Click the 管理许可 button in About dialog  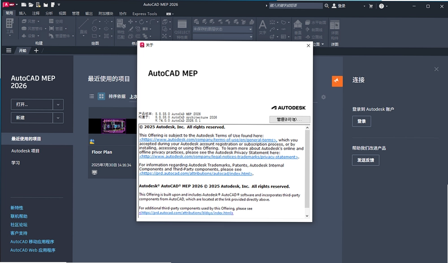(x=289, y=119)
